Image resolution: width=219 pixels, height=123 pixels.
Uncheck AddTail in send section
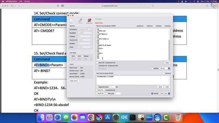pyautogui.click(x=152, y=94)
